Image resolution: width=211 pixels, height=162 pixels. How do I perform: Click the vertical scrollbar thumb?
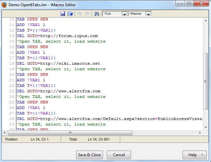(205, 81)
